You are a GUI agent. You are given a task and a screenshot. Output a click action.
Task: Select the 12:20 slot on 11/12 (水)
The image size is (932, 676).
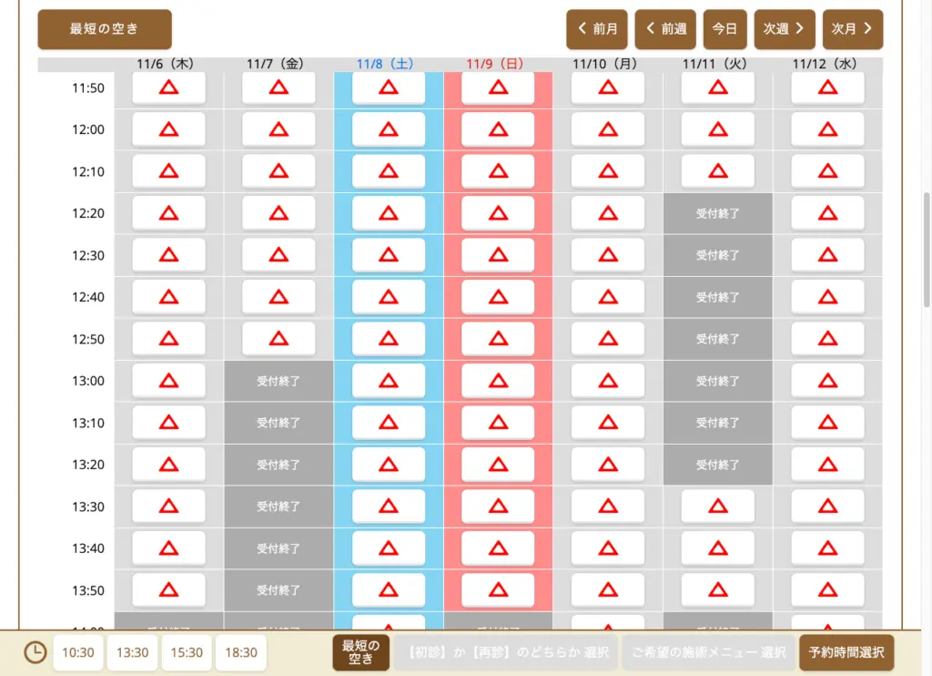click(827, 213)
